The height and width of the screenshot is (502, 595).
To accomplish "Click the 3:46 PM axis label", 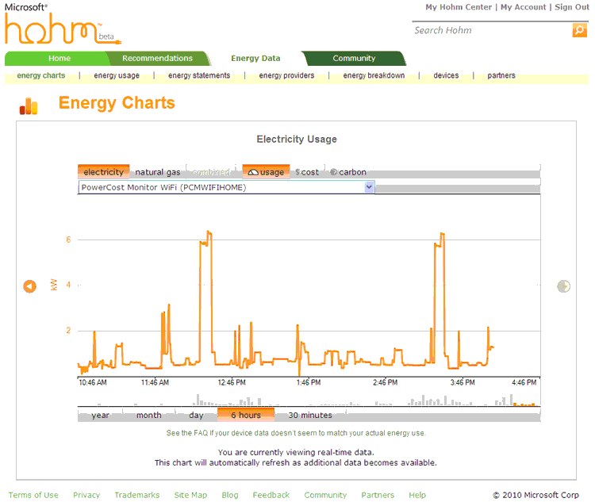I will [x=463, y=382].
